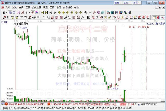This screenshot has width=166, height=111.
Task: Click the scroll button right of volume pane
Action: click(163, 100)
